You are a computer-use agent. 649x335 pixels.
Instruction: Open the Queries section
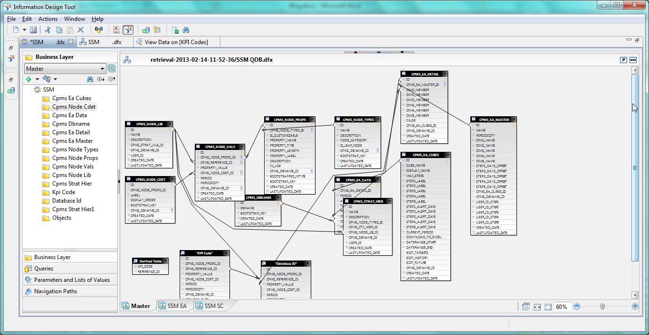[x=44, y=269]
